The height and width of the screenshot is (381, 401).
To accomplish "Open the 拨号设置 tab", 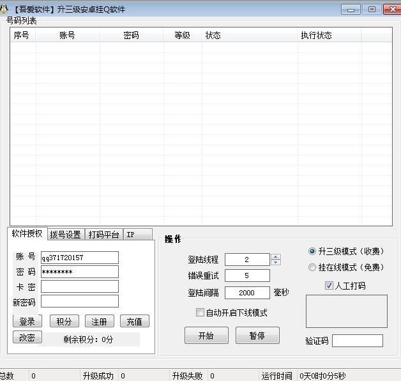I will [66, 235].
